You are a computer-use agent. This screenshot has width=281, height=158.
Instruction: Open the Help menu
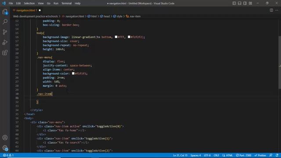(78, 3)
